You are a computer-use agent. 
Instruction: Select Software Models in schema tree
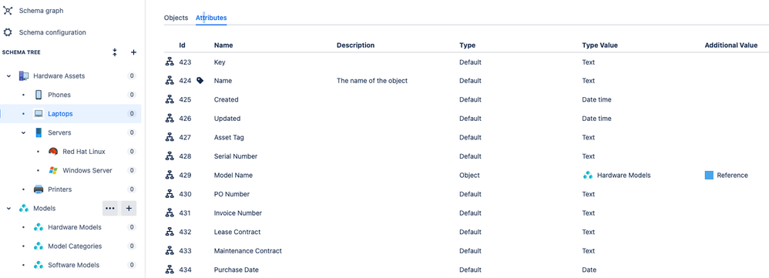pos(73,265)
